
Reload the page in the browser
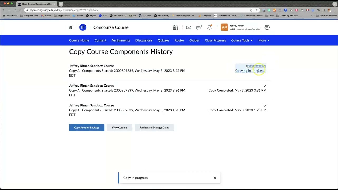[x=15, y=10]
